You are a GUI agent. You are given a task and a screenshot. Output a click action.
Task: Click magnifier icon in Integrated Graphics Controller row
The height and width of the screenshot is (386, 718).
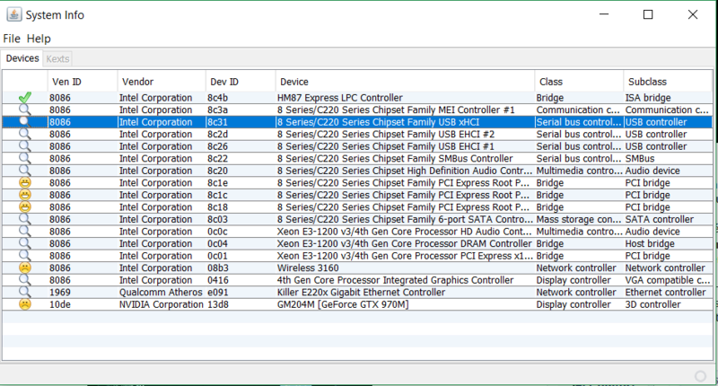25,280
